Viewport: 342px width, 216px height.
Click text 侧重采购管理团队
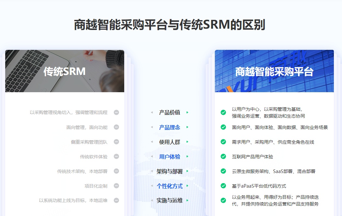click(89, 142)
